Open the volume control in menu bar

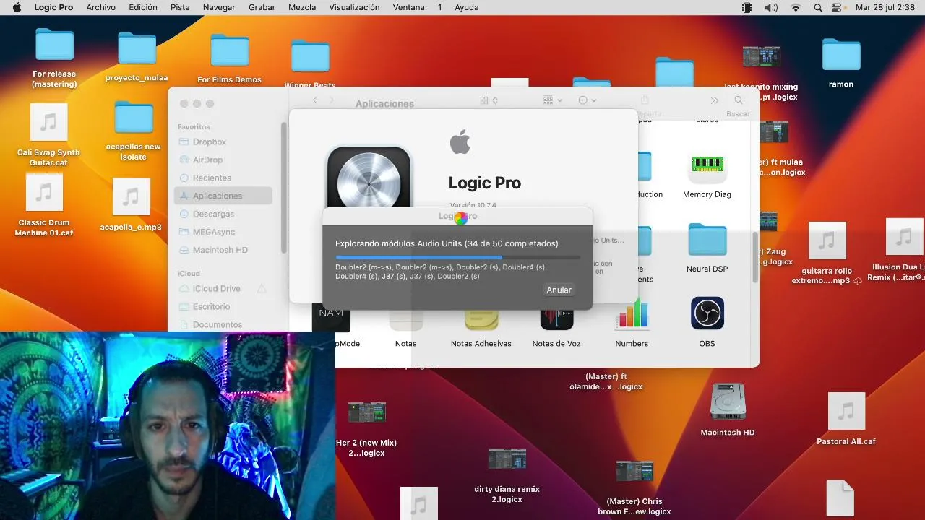click(771, 7)
